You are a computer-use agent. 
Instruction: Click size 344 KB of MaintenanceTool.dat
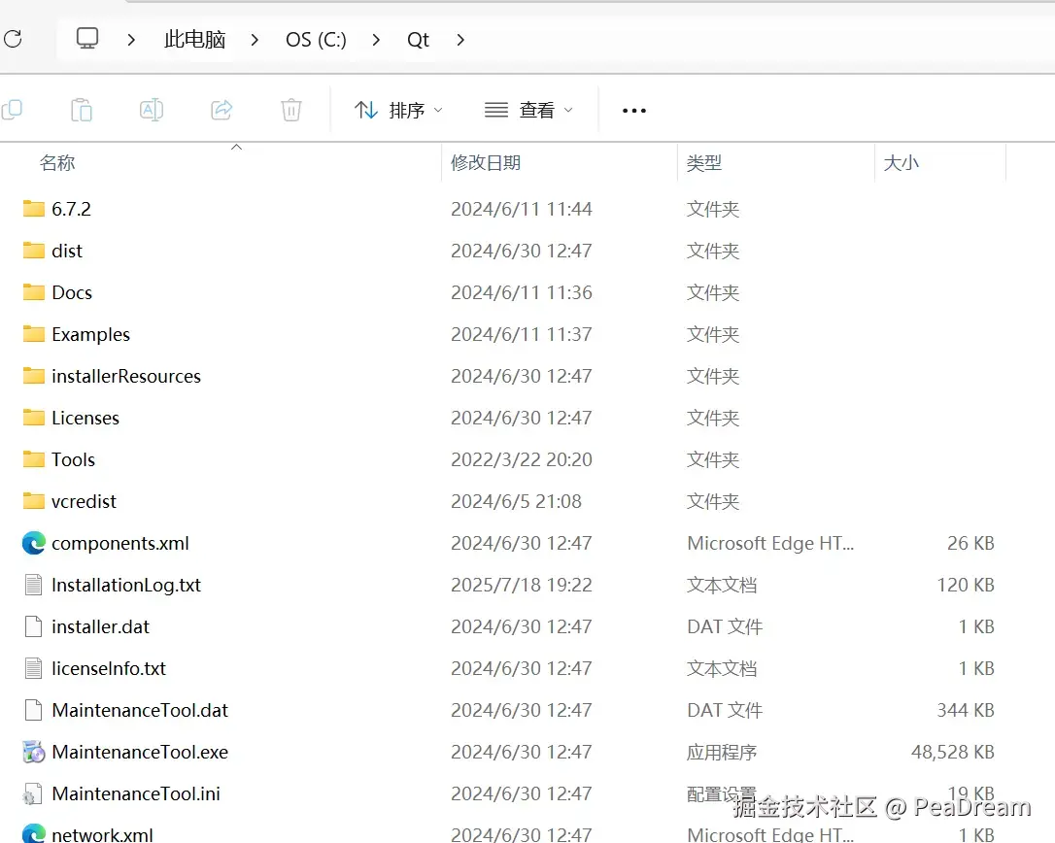click(x=966, y=710)
